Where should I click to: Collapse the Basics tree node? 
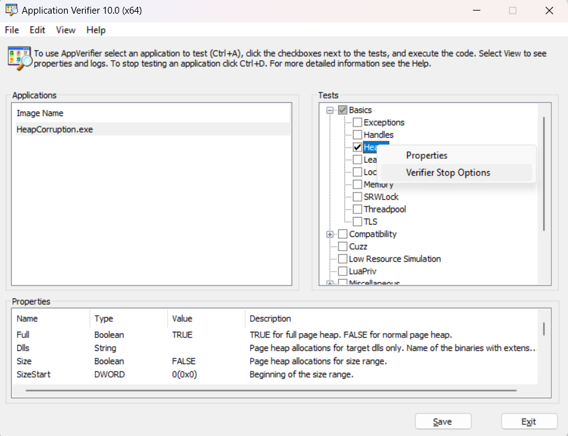pyautogui.click(x=329, y=110)
